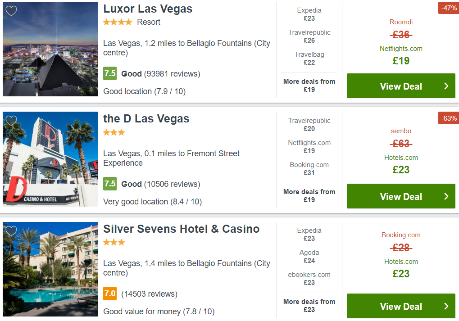Click the D Las Vegas 7.5 score badge
The height and width of the screenshot is (321, 459).
coord(110,184)
